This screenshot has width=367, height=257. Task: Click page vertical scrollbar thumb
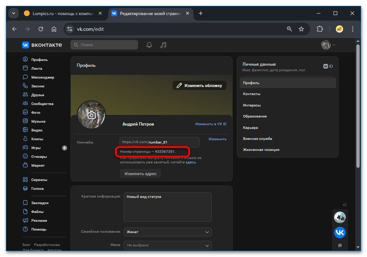(x=357, y=106)
